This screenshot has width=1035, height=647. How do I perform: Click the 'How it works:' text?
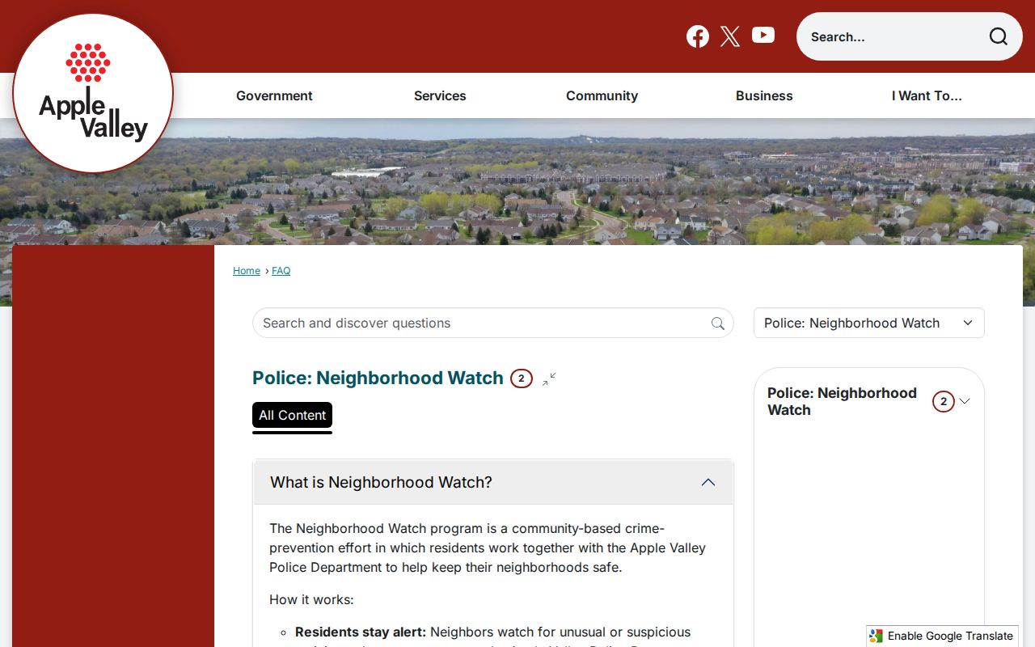click(311, 600)
